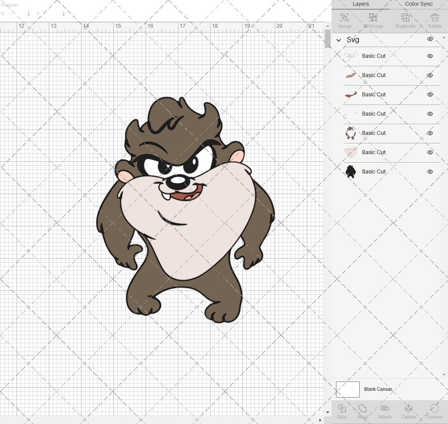The image size is (448, 424).
Task: Hide the cream belly layer
Action: pyautogui.click(x=430, y=152)
